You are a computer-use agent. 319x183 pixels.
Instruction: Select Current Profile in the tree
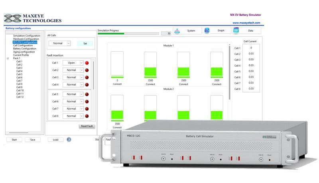pos(21,55)
